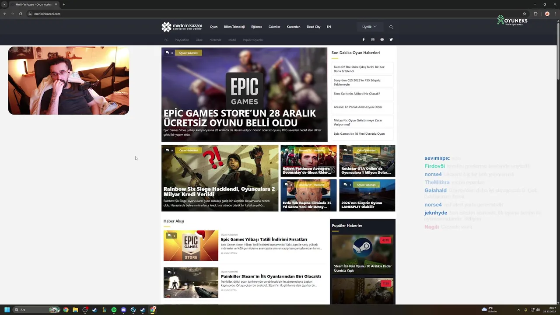Open the browser three-dot menu
560x315 pixels.
pos(555,14)
